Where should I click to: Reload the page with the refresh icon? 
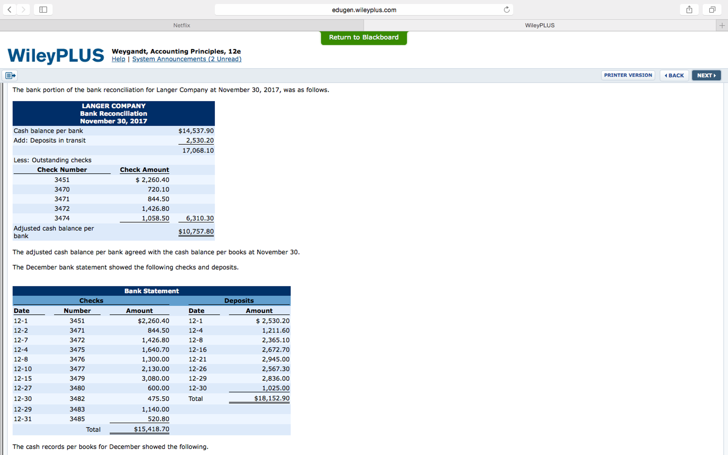tap(506, 10)
